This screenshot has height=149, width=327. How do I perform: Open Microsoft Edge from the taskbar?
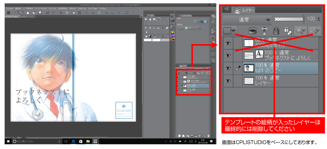(73, 141)
